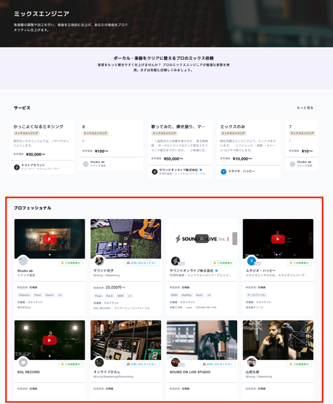Click the サウンド花子 profile avatar
The width and height of the screenshot is (333, 404).
(99, 261)
